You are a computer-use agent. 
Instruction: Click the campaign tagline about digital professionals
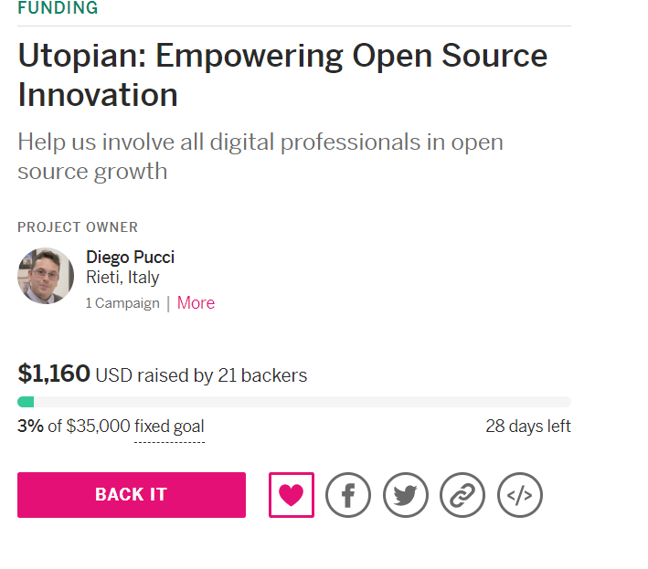(x=260, y=156)
